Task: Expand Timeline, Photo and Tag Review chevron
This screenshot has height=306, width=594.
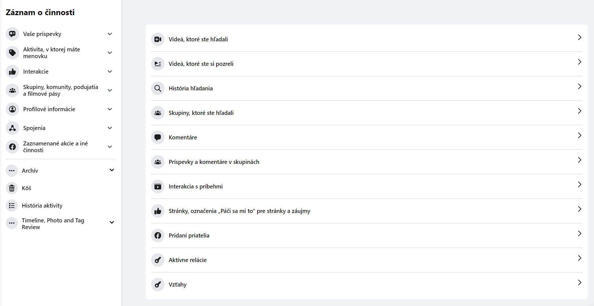Action: click(x=112, y=222)
